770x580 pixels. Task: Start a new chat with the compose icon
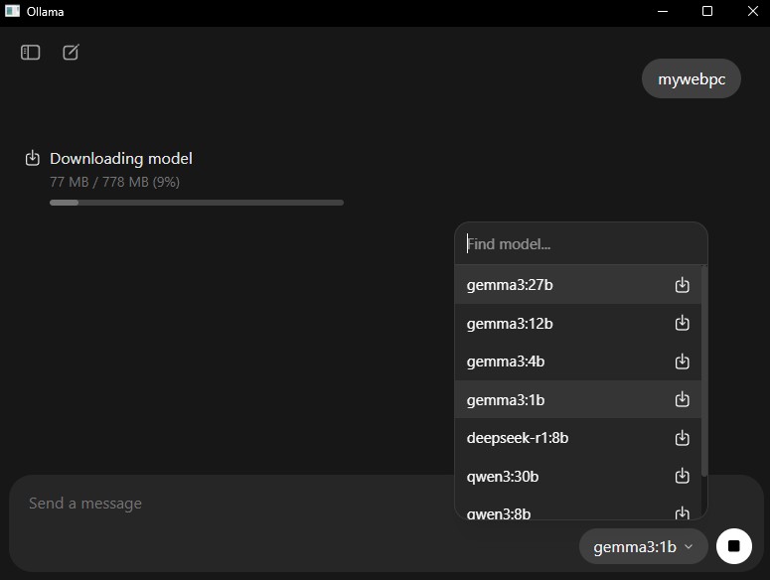click(x=71, y=52)
